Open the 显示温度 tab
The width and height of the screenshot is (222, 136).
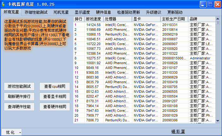[82, 12]
